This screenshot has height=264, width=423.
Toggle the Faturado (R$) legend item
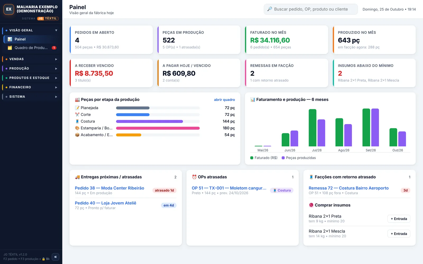point(264,158)
